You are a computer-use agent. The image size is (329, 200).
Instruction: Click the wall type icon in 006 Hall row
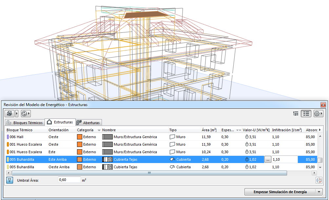tap(172, 137)
